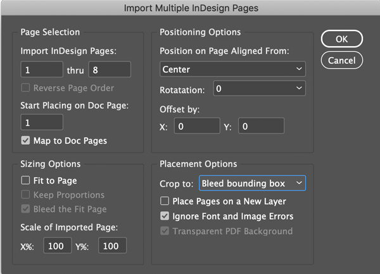This screenshot has height=274, width=380.
Task: Uncheck Map to Doc Pages
Action: (x=26, y=140)
